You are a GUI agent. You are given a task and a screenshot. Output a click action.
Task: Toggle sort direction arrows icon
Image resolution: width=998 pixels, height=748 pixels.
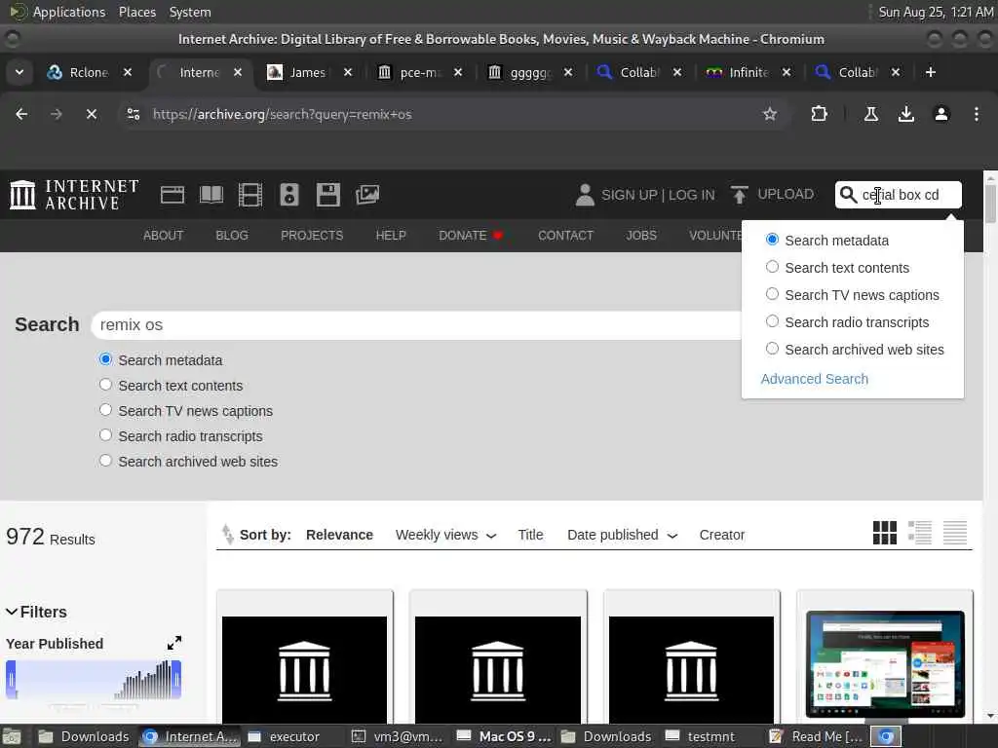(227, 535)
